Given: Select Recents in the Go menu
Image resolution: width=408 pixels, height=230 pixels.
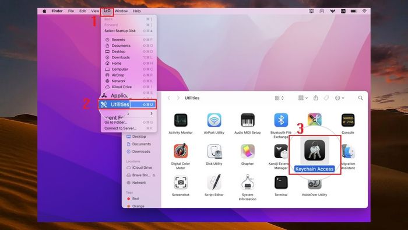Looking at the screenshot, I should pos(129,40).
